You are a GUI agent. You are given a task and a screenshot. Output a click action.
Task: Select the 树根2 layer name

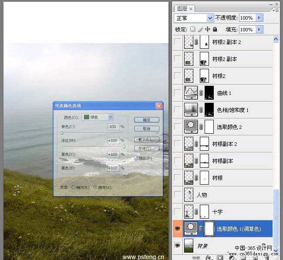(219, 76)
